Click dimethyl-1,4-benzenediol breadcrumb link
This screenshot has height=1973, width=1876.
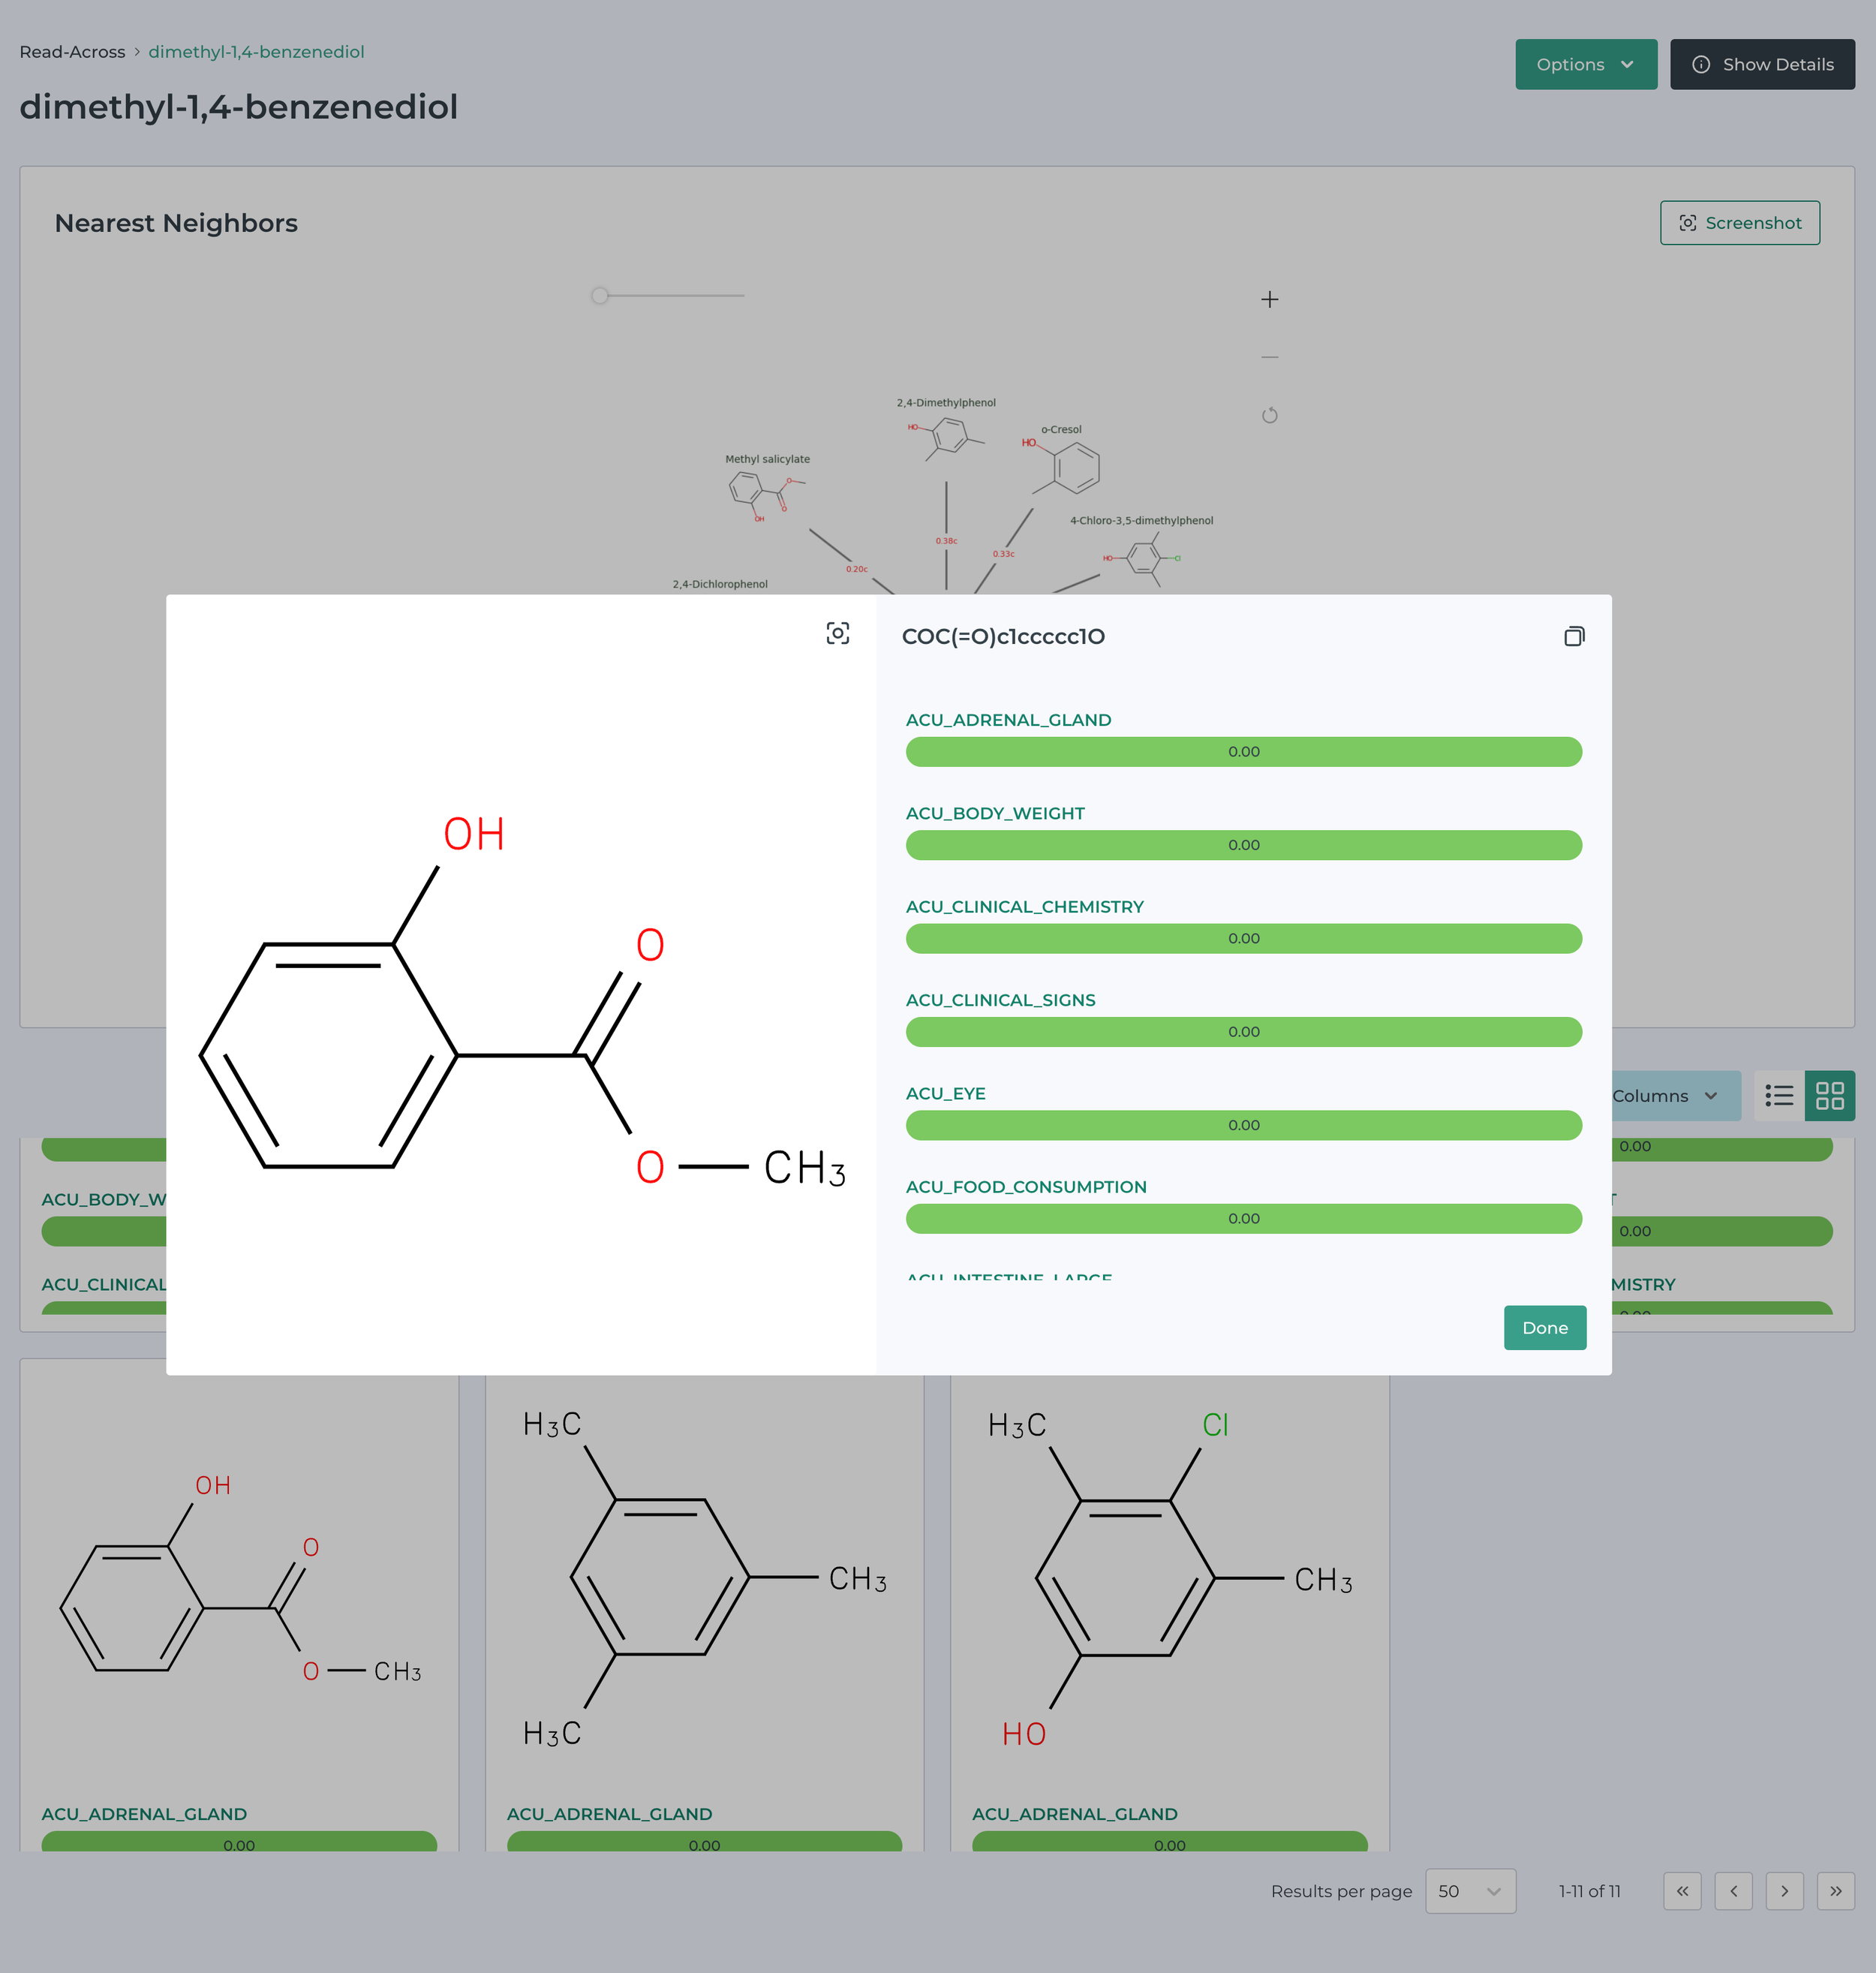[256, 52]
